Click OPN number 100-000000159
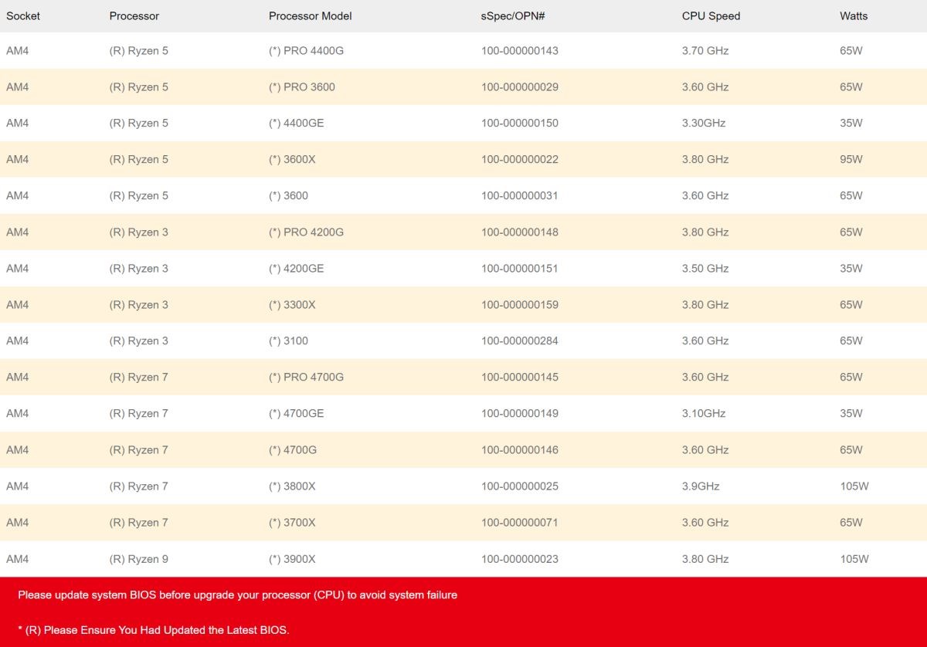 [x=520, y=305]
